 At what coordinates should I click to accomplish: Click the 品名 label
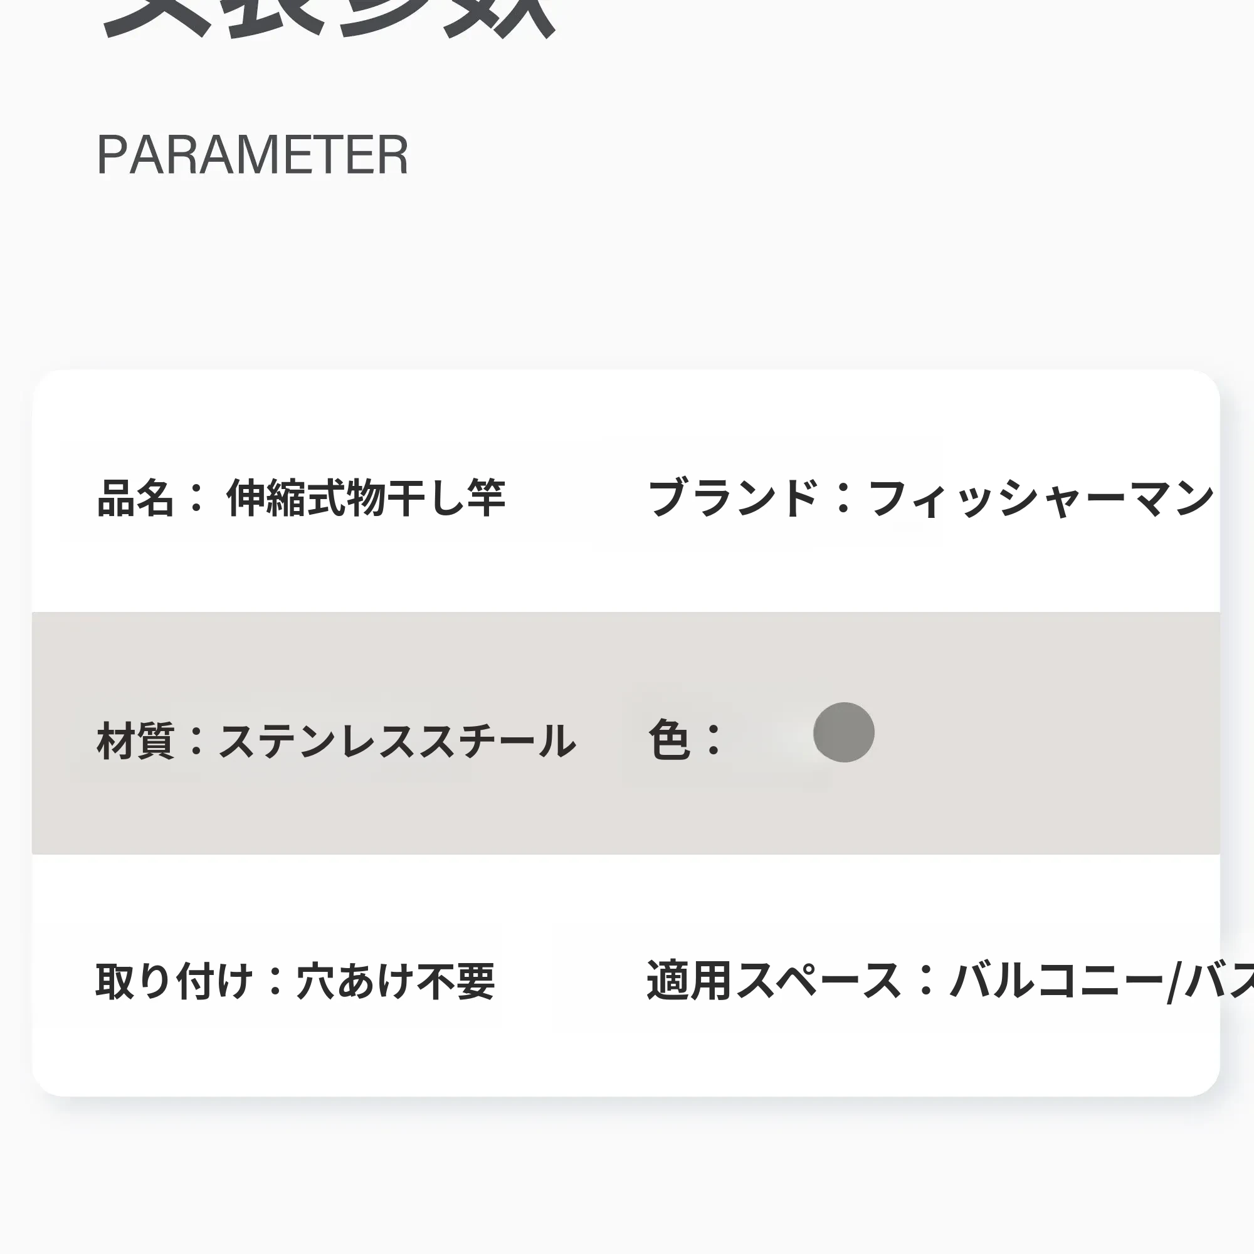135,498
